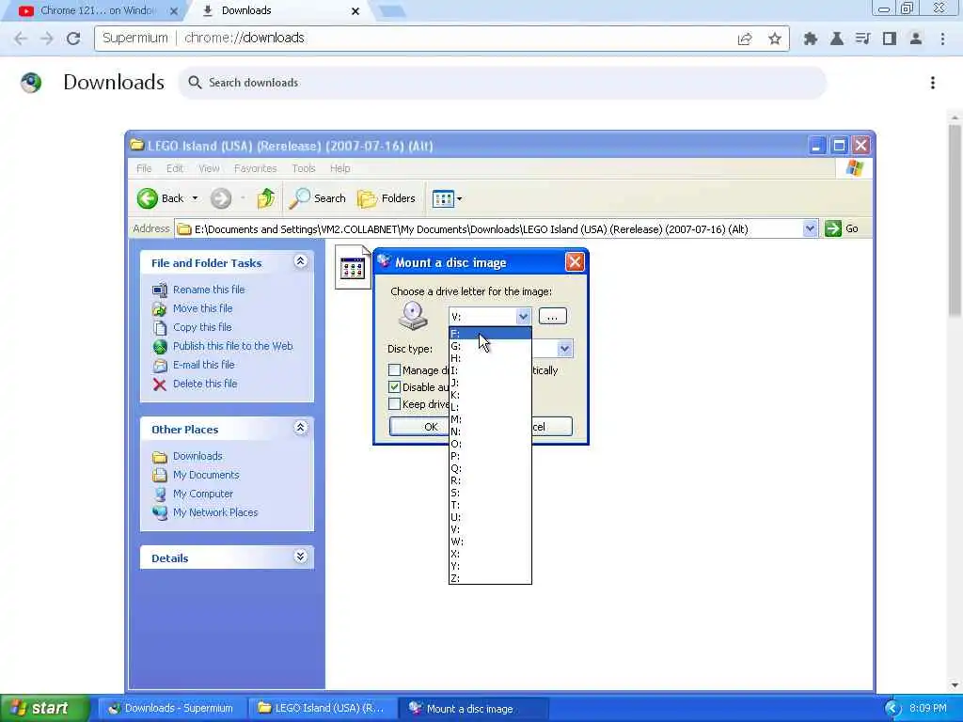Open My Network Places link
This screenshot has height=722, width=963.
point(215,512)
